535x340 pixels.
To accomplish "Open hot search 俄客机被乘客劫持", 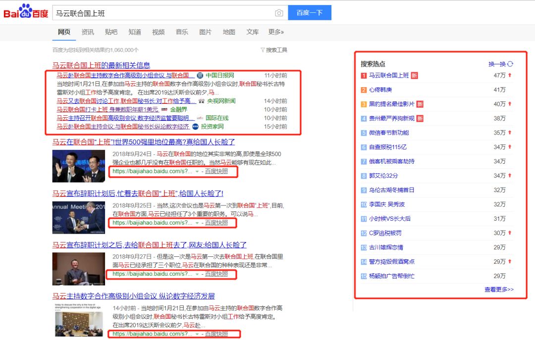I will click(392, 161).
